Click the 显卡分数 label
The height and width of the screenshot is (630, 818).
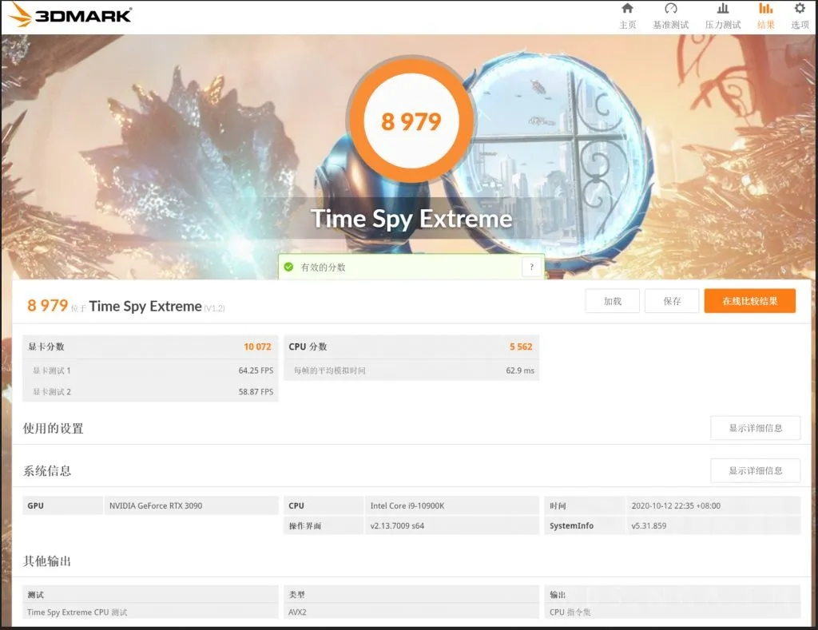(x=46, y=347)
